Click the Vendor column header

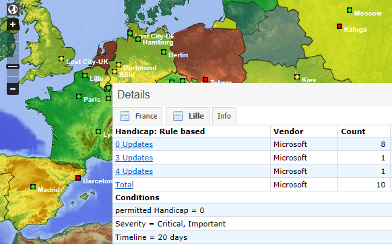[288, 131]
